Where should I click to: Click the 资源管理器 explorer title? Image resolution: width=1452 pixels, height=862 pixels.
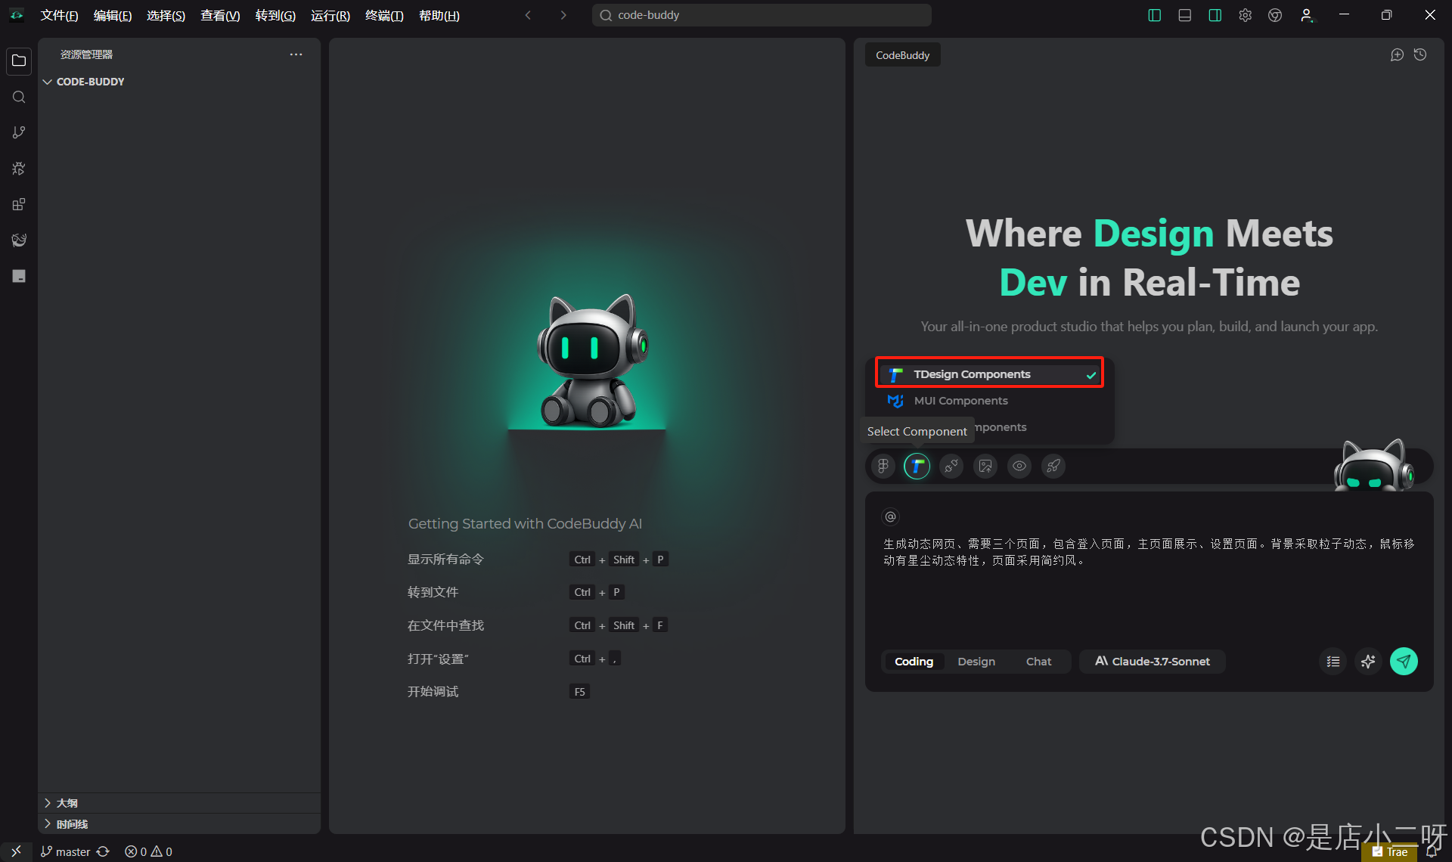(86, 54)
